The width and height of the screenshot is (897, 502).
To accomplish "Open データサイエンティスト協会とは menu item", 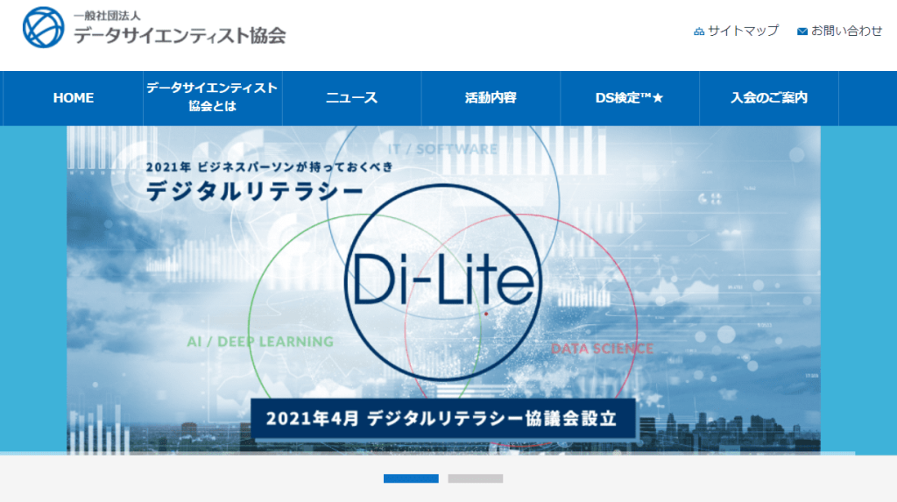I will 212,98.
